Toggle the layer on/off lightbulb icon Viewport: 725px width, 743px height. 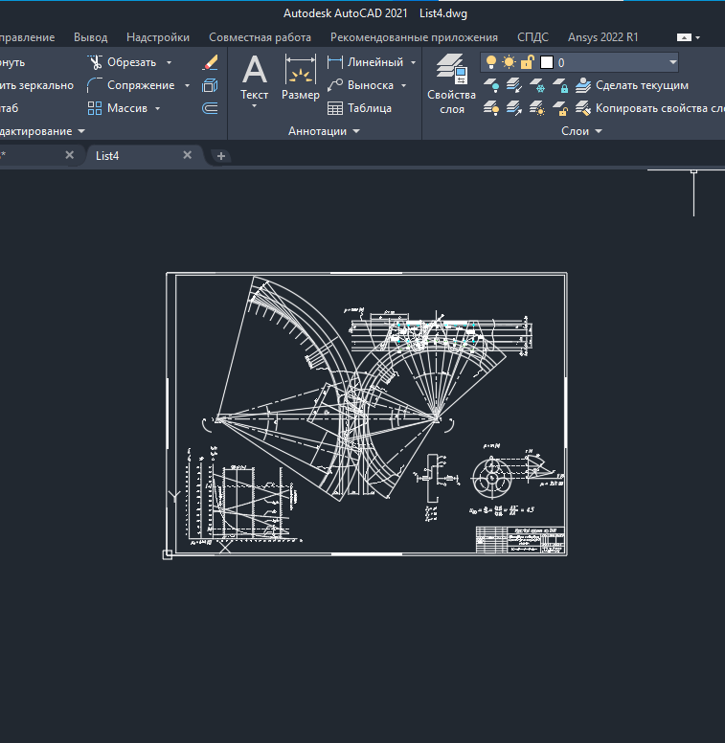point(490,62)
